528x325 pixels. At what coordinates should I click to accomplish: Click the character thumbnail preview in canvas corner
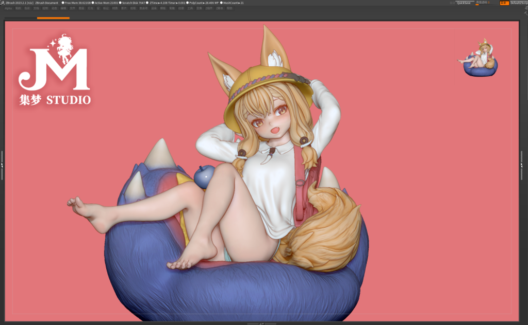click(478, 57)
